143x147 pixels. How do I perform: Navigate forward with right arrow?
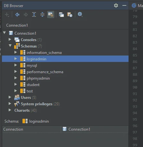point(26,14)
